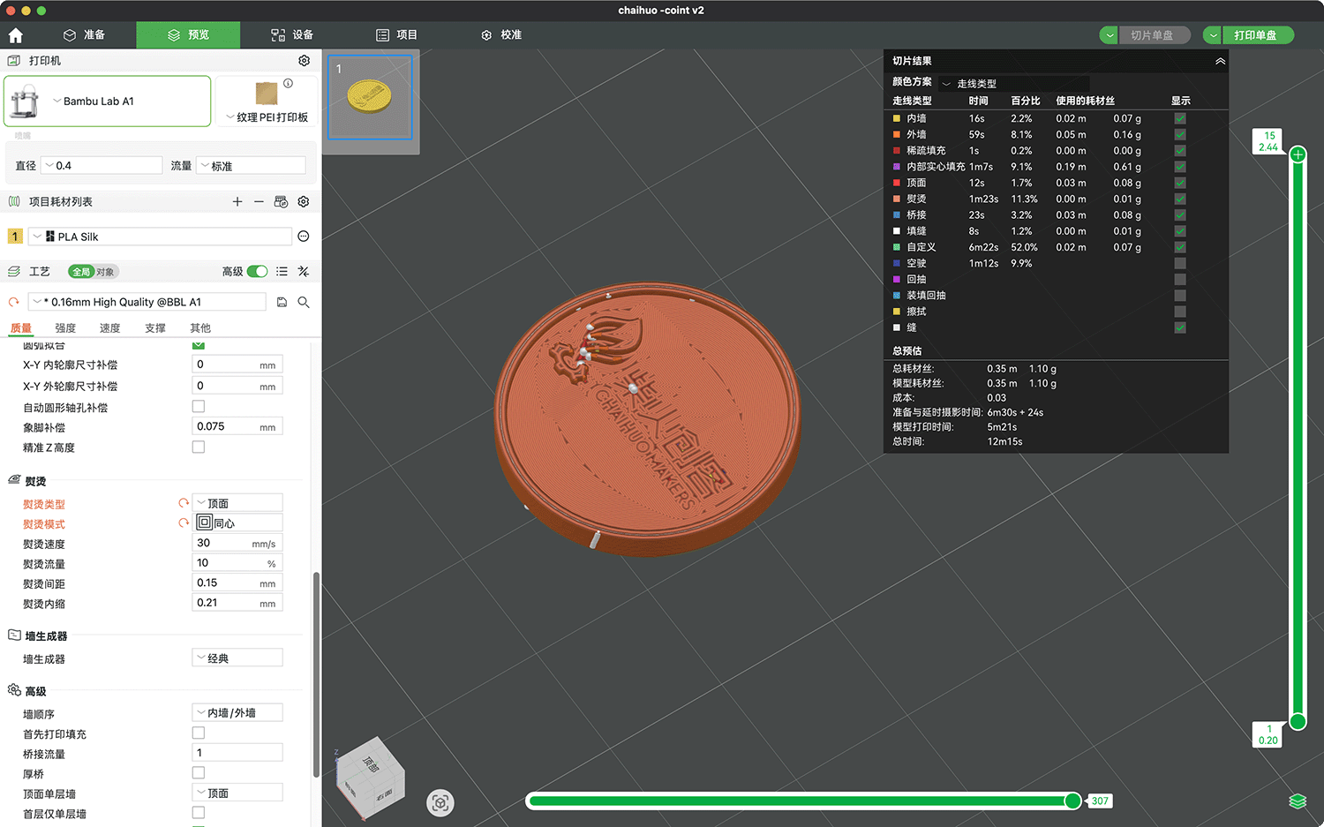Open ironing pattern concentric dropdown
The height and width of the screenshot is (827, 1324).
(237, 523)
